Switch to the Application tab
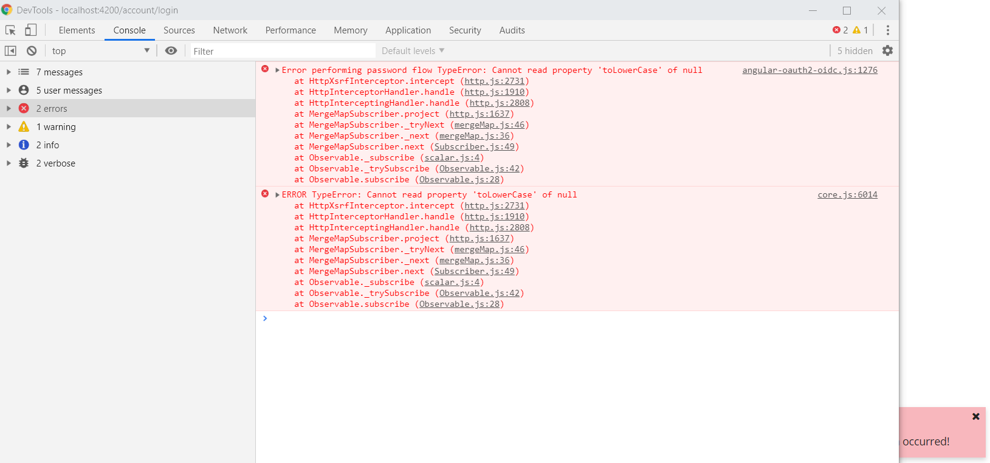 (x=408, y=30)
